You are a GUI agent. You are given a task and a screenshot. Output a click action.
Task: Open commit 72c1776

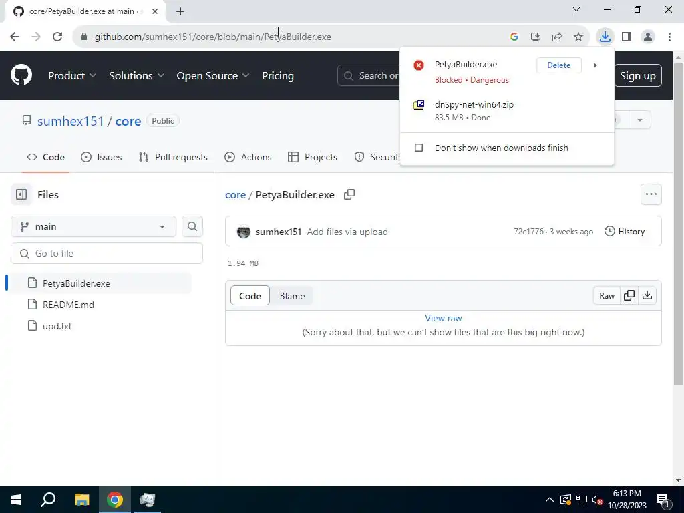coord(528,232)
